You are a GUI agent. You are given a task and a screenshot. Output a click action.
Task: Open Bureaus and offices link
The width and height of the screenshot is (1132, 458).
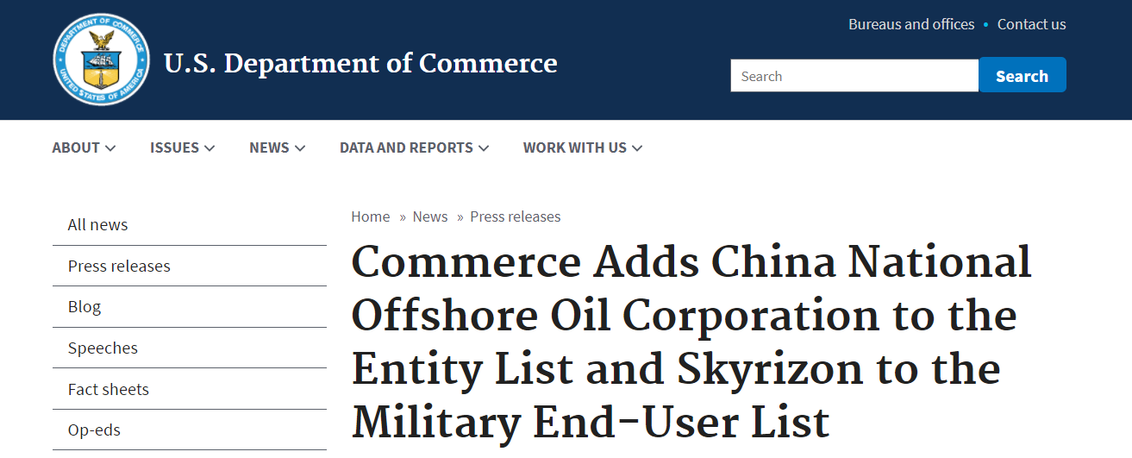click(911, 24)
